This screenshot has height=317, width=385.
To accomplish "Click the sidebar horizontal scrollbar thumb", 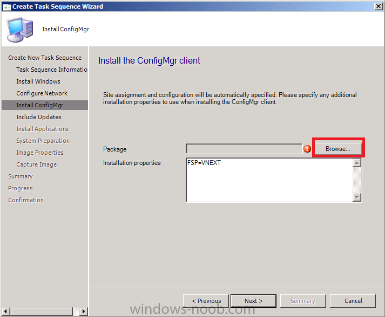I will (42, 312).
